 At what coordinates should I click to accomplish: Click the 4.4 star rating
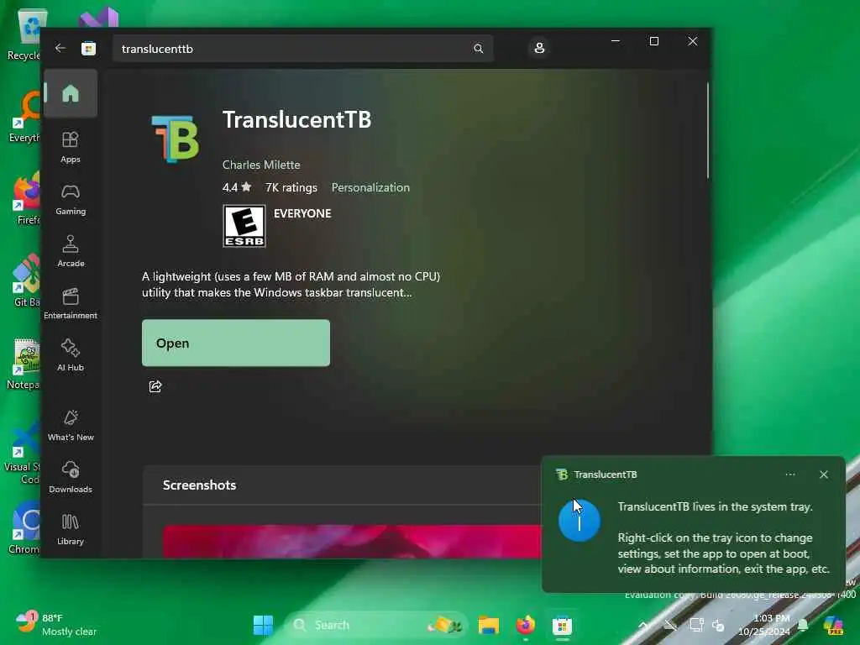[x=236, y=187]
